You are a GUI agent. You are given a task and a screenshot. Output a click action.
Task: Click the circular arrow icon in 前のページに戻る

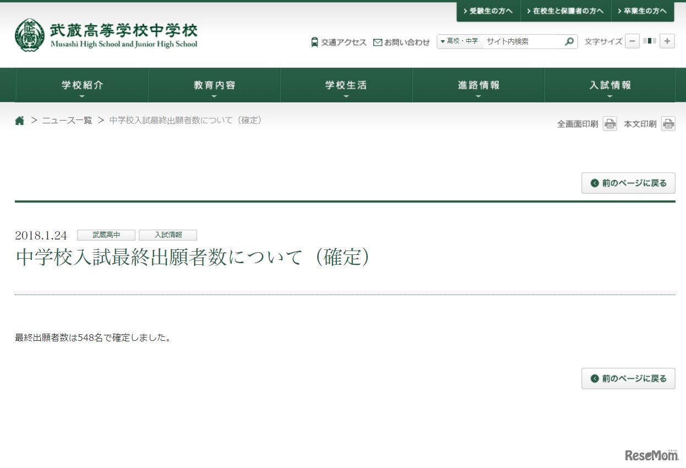[x=594, y=183]
